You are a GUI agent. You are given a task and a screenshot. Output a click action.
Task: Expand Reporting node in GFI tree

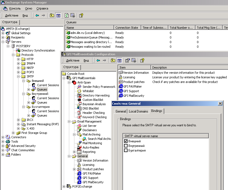pos(74,152)
